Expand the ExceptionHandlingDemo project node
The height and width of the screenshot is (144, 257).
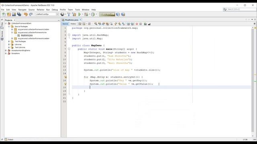pos(6,50)
